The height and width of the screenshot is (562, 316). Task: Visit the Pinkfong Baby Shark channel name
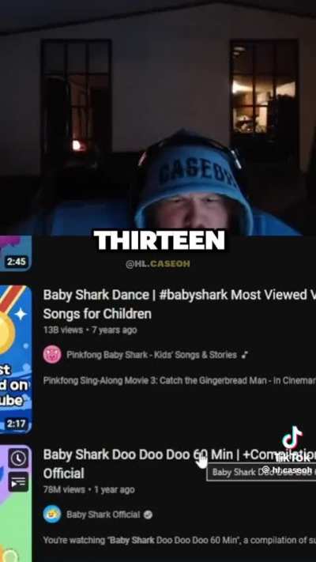152,355
